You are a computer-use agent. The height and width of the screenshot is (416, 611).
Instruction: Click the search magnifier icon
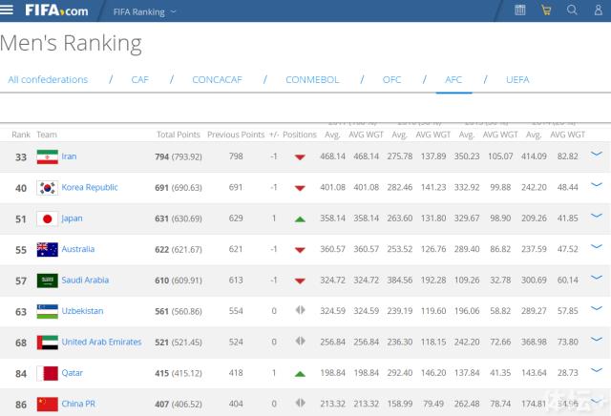pyautogui.click(x=572, y=10)
